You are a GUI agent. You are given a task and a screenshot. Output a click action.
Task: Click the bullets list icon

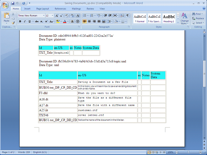(85, 15)
